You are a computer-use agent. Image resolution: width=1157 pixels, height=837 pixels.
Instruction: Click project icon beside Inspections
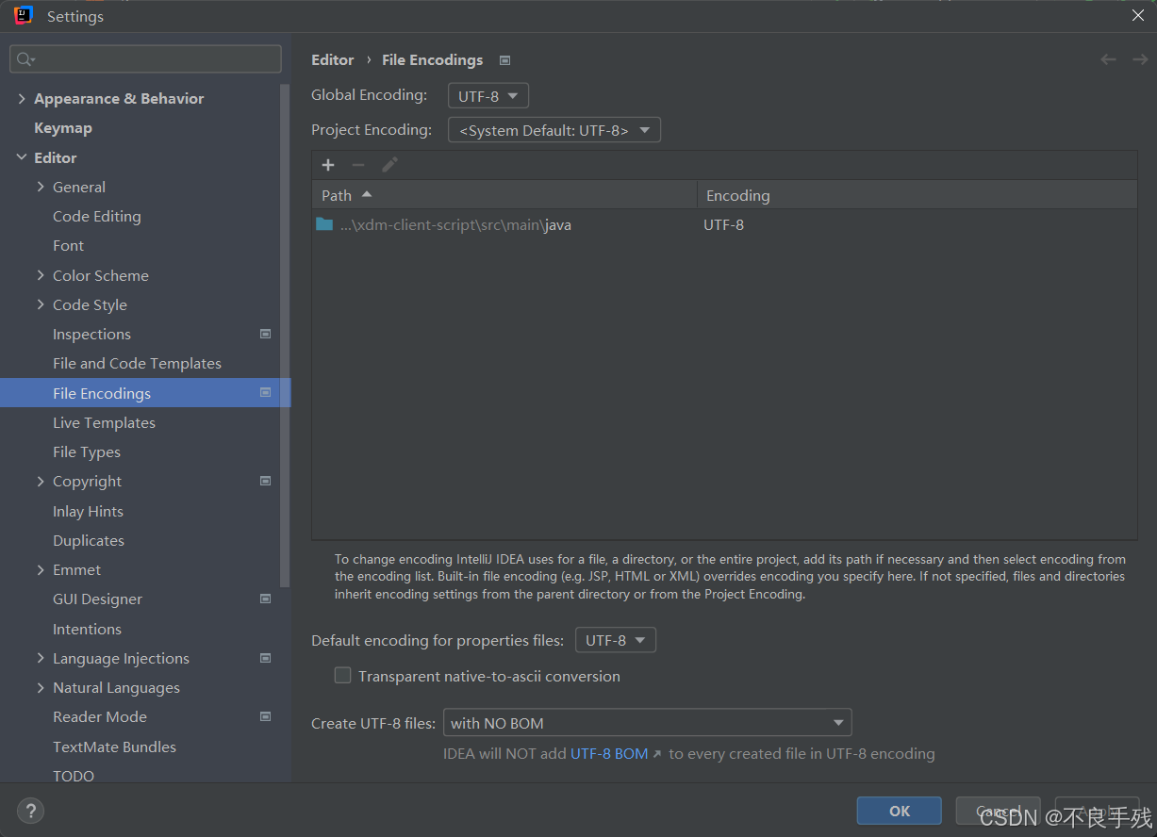[x=265, y=334]
